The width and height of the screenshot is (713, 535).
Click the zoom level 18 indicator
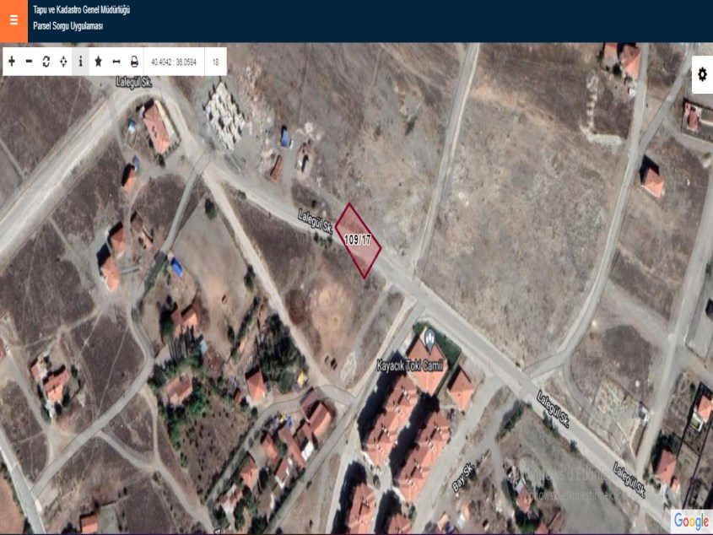216,62
